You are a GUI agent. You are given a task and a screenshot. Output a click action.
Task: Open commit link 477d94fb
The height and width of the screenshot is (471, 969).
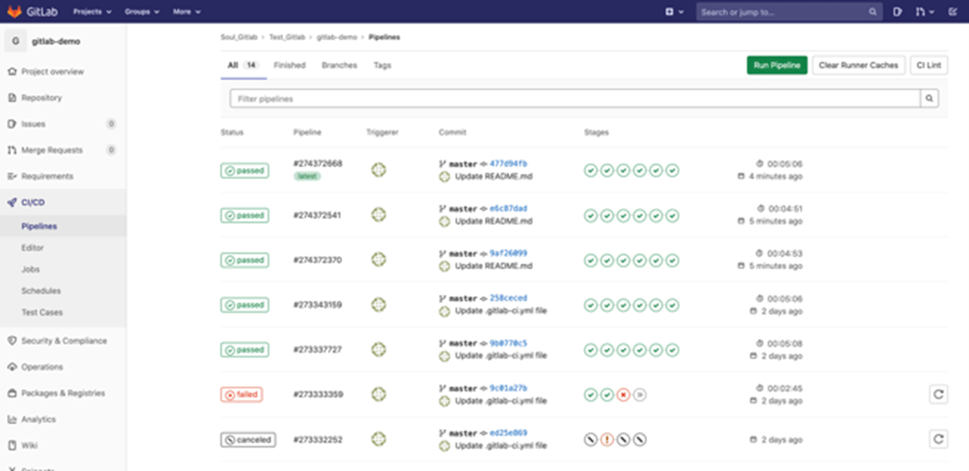coord(508,163)
